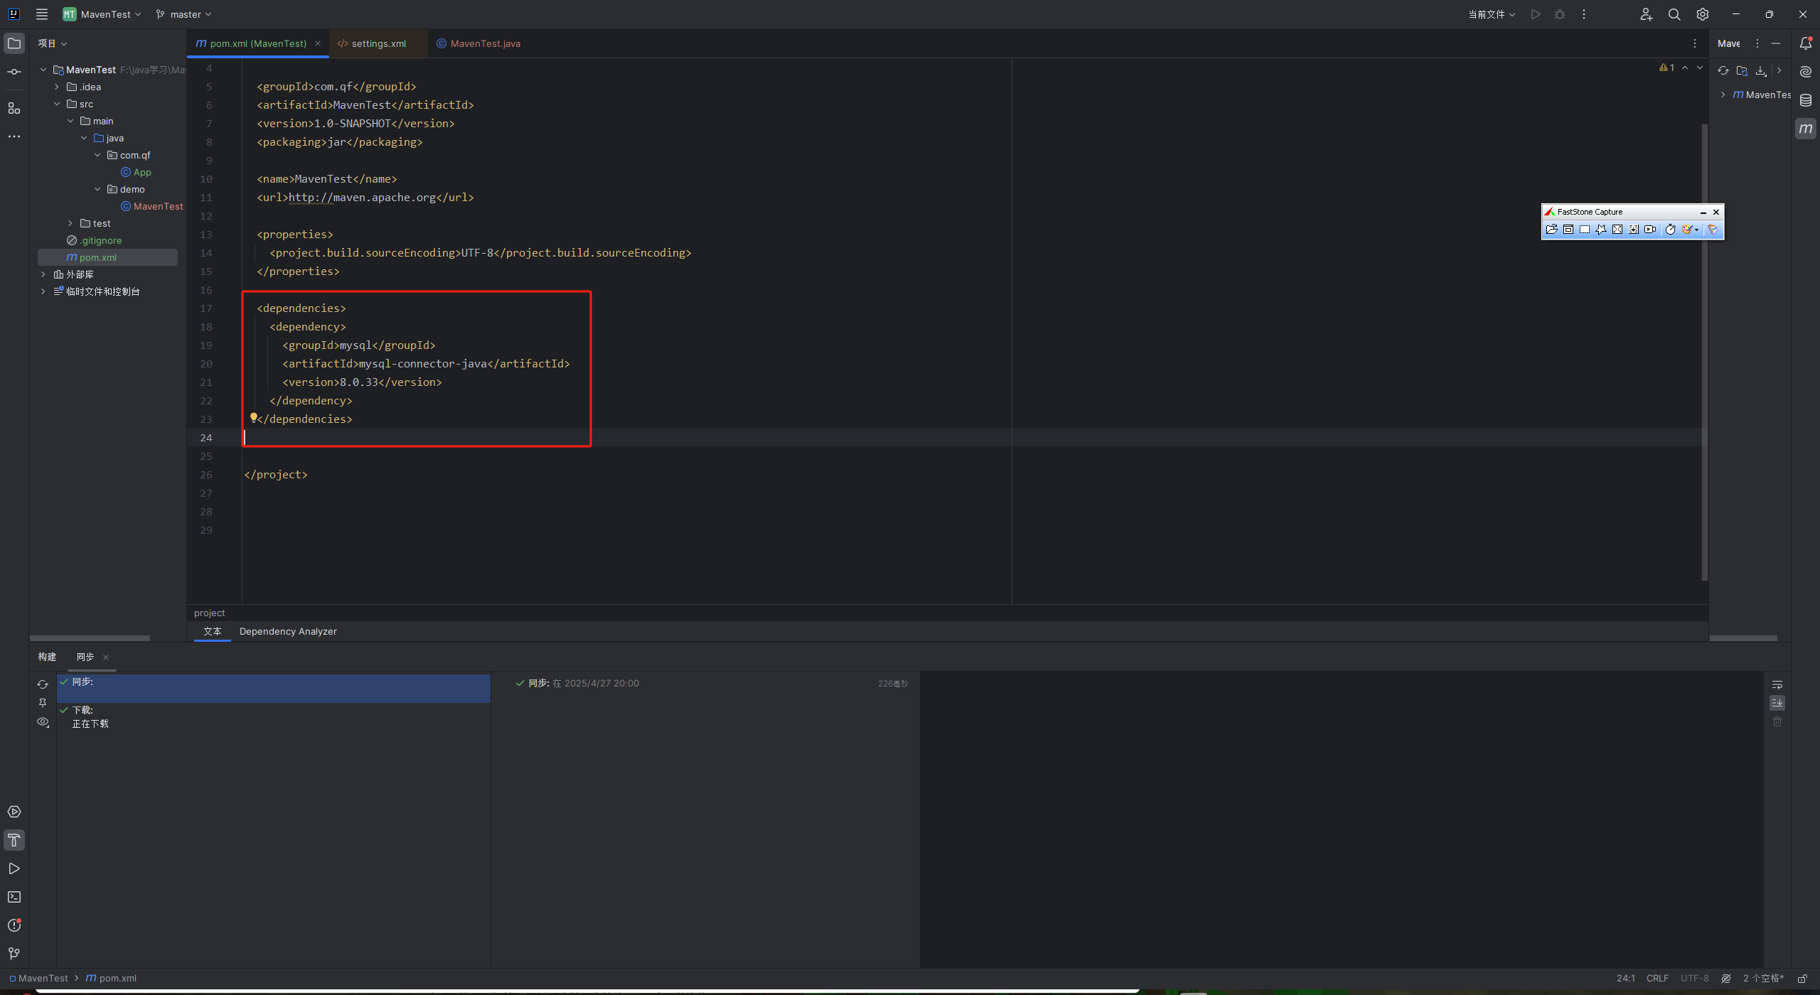The width and height of the screenshot is (1820, 995).
Task: Open the main hamburger menu
Action: (41, 14)
